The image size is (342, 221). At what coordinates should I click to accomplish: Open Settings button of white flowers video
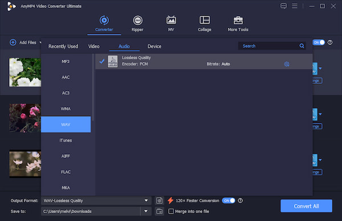point(317,81)
